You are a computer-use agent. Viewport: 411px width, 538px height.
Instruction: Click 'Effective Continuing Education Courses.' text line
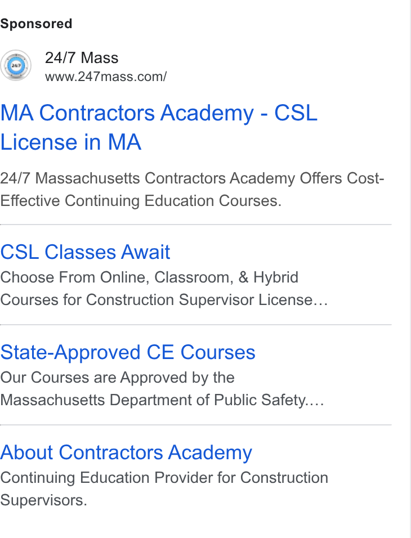141,201
